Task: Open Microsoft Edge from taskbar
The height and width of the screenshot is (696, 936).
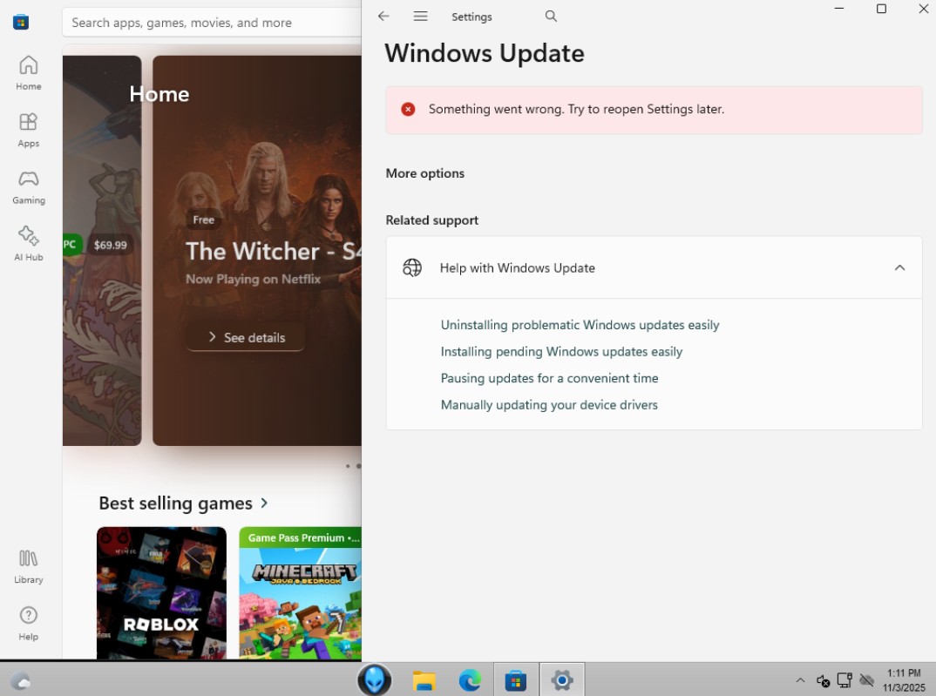Action: [471, 680]
